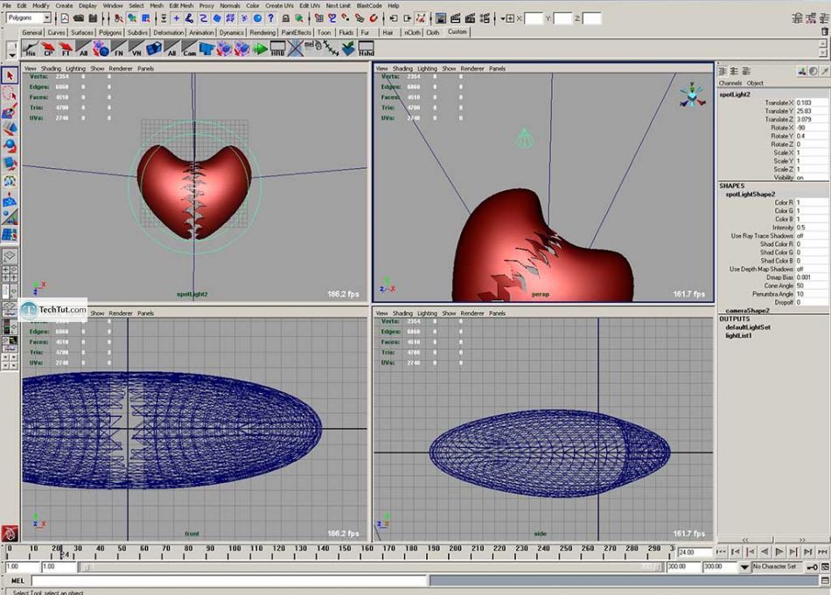Click the time range slider bar
The image size is (831, 595).
coord(371,567)
